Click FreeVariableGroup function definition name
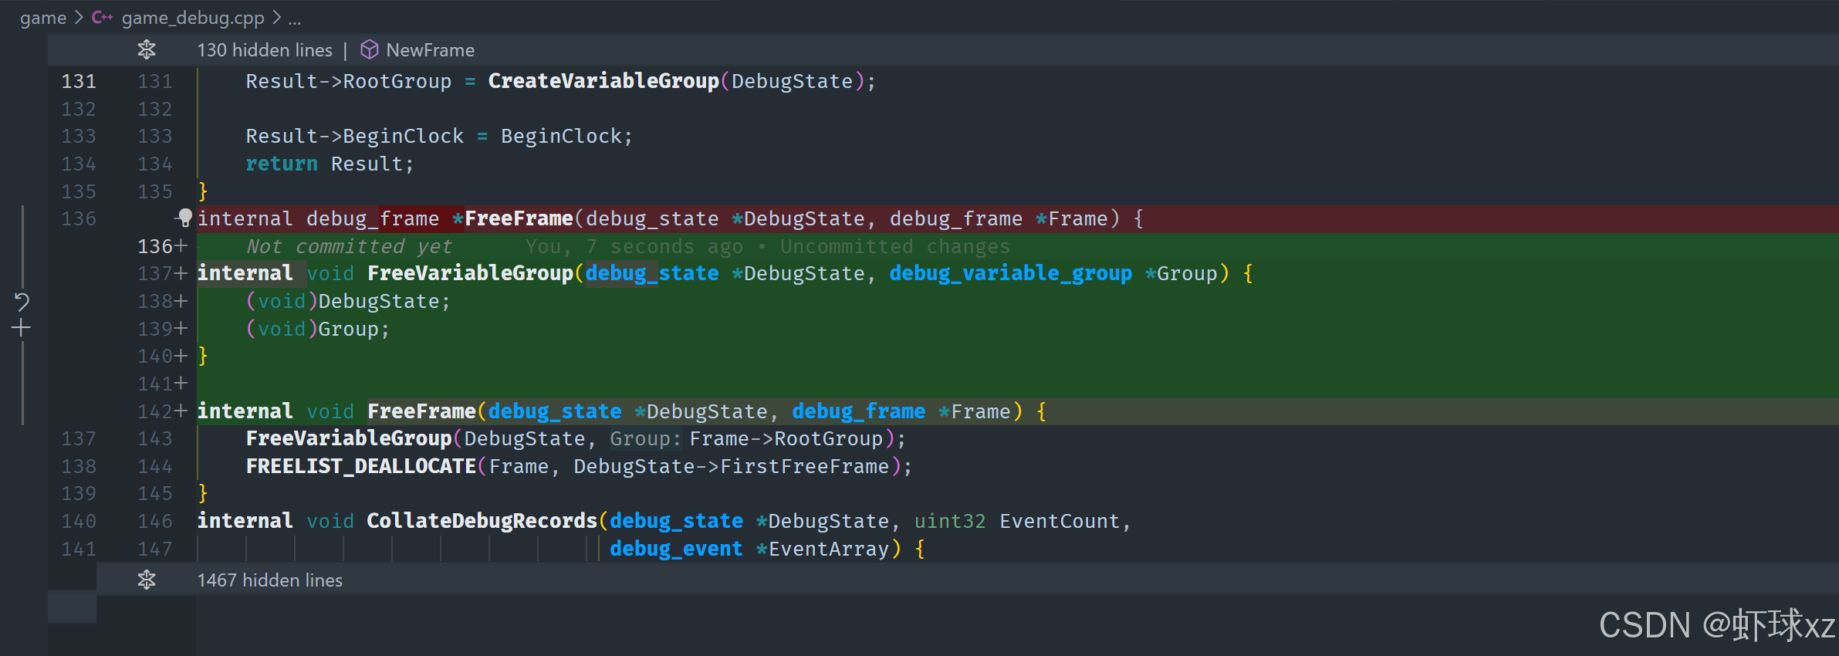 tap(470, 273)
